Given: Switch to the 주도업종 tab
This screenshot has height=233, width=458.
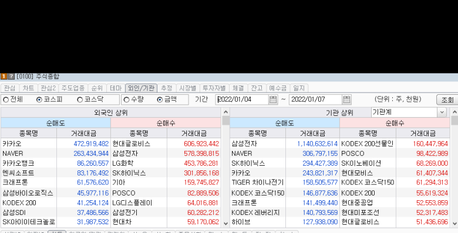Looking at the screenshot, I should [x=73, y=88].
